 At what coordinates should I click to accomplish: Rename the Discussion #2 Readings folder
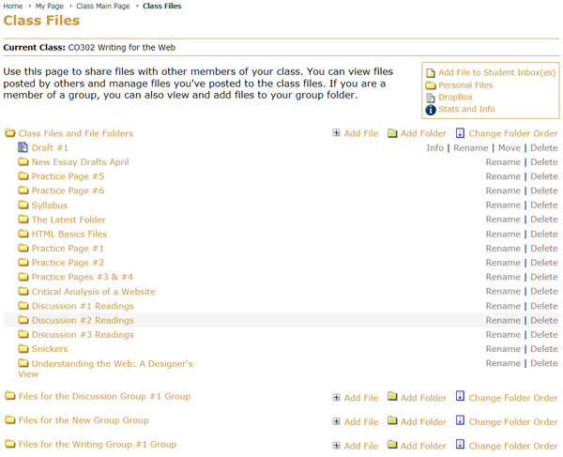503,320
